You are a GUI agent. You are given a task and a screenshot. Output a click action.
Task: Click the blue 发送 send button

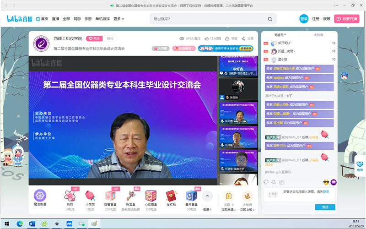[325, 207]
